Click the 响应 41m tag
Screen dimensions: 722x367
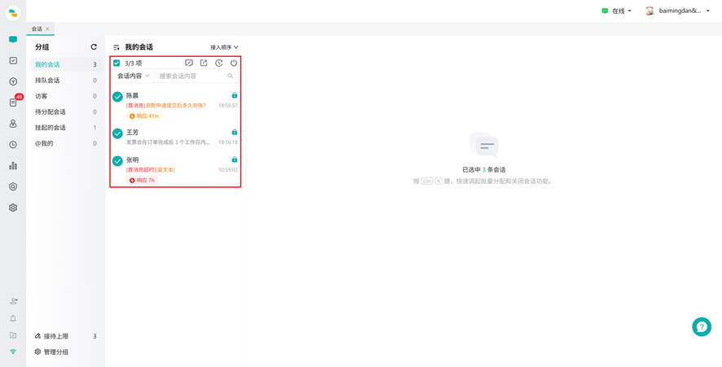coord(144,116)
